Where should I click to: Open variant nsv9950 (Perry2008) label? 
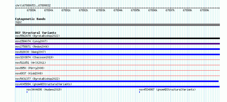(30, 68)
